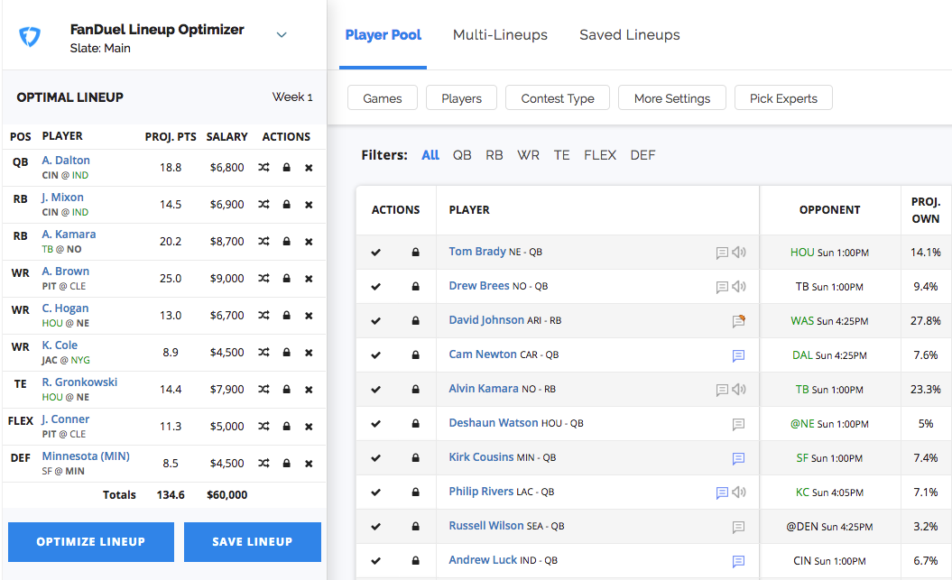Viewport: 952px width, 580px height.
Task: Swap out J. Mixon using shuffle icon
Action: 263,205
